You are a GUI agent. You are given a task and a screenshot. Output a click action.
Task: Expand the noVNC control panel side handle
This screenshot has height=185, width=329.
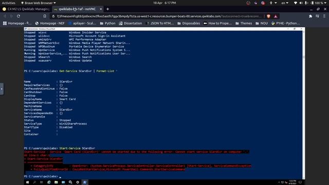click(x=2, y=89)
